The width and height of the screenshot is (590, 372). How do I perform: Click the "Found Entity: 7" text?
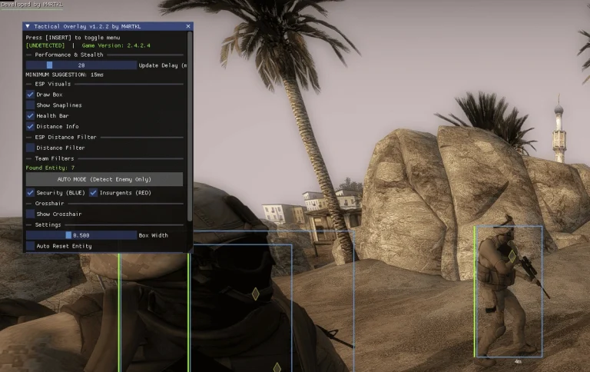pos(50,168)
